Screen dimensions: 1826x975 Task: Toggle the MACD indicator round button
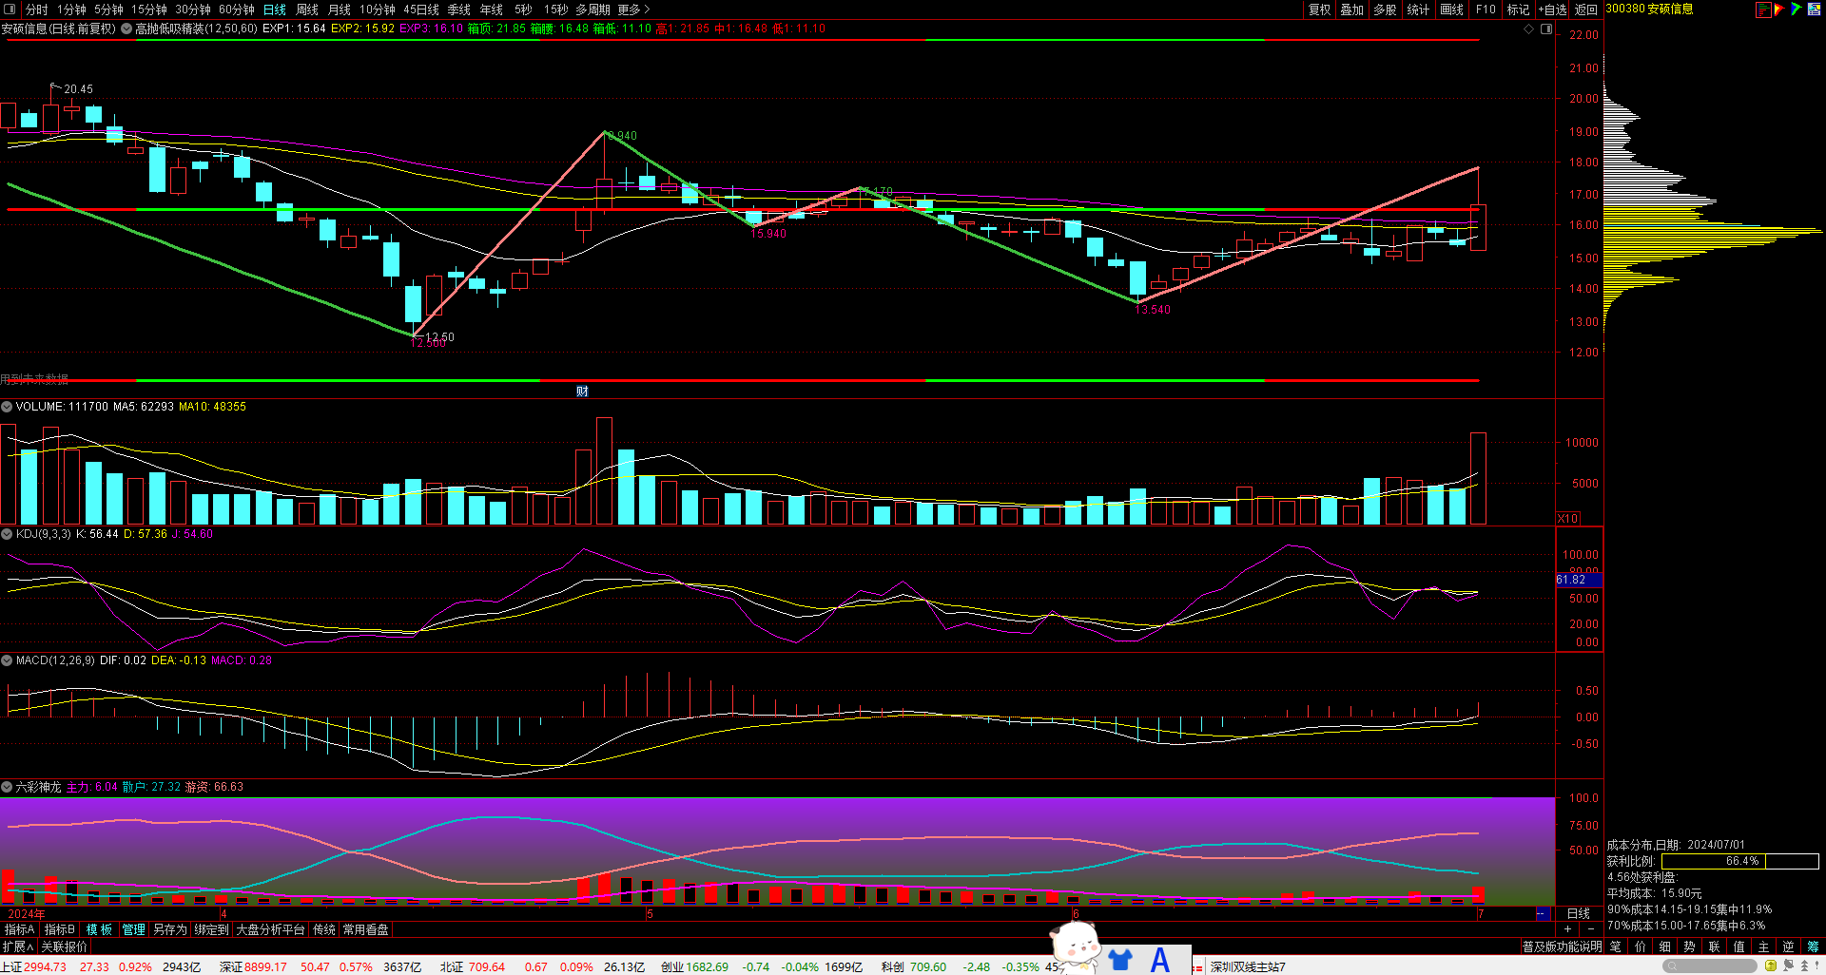(x=8, y=660)
